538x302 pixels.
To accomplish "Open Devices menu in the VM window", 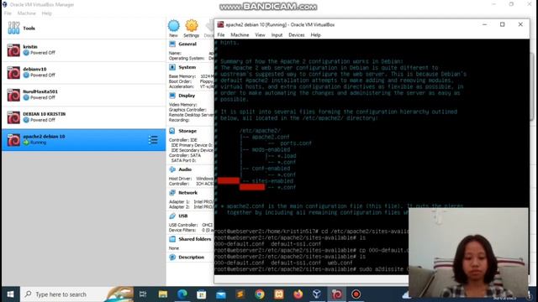I will (297, 35).
